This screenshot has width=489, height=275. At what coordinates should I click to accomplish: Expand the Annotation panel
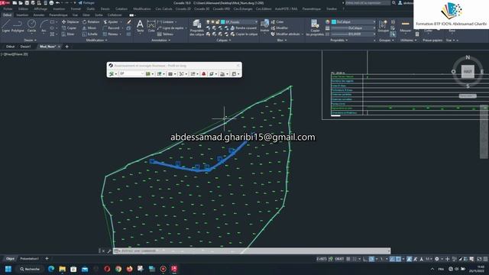[160, 40]
